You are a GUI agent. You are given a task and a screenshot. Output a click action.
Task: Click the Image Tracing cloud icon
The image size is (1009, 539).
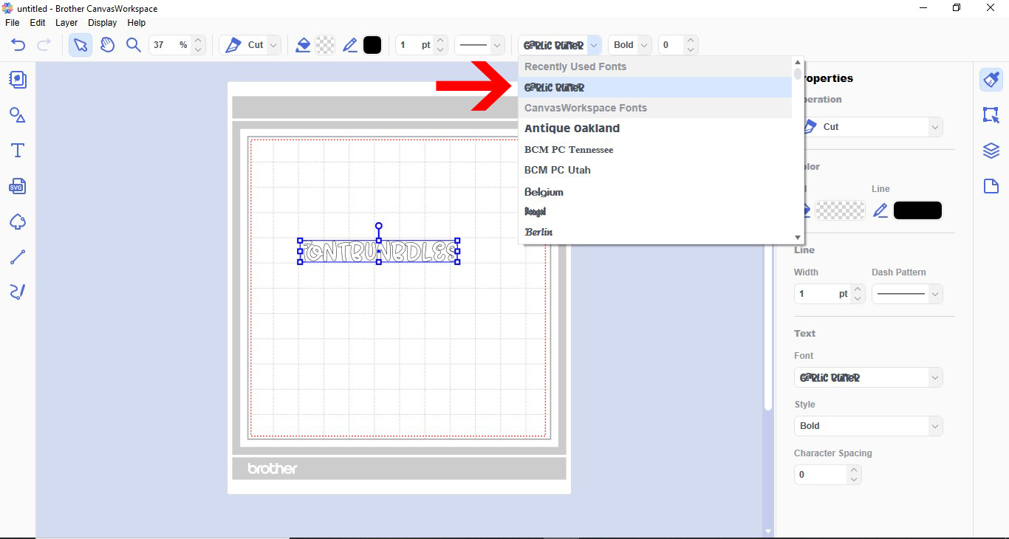tap(18, 222)
